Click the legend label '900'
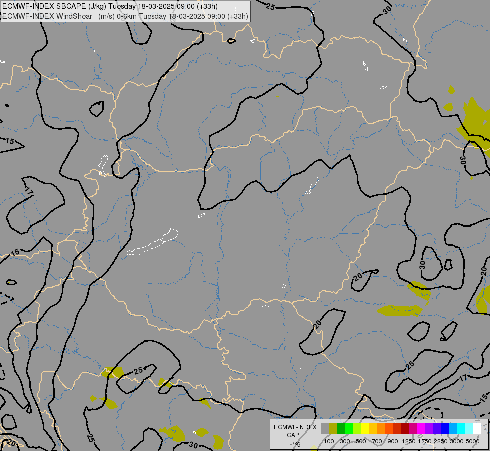The image size is (490, 451). pyautogui.click(x=393, y=441)
